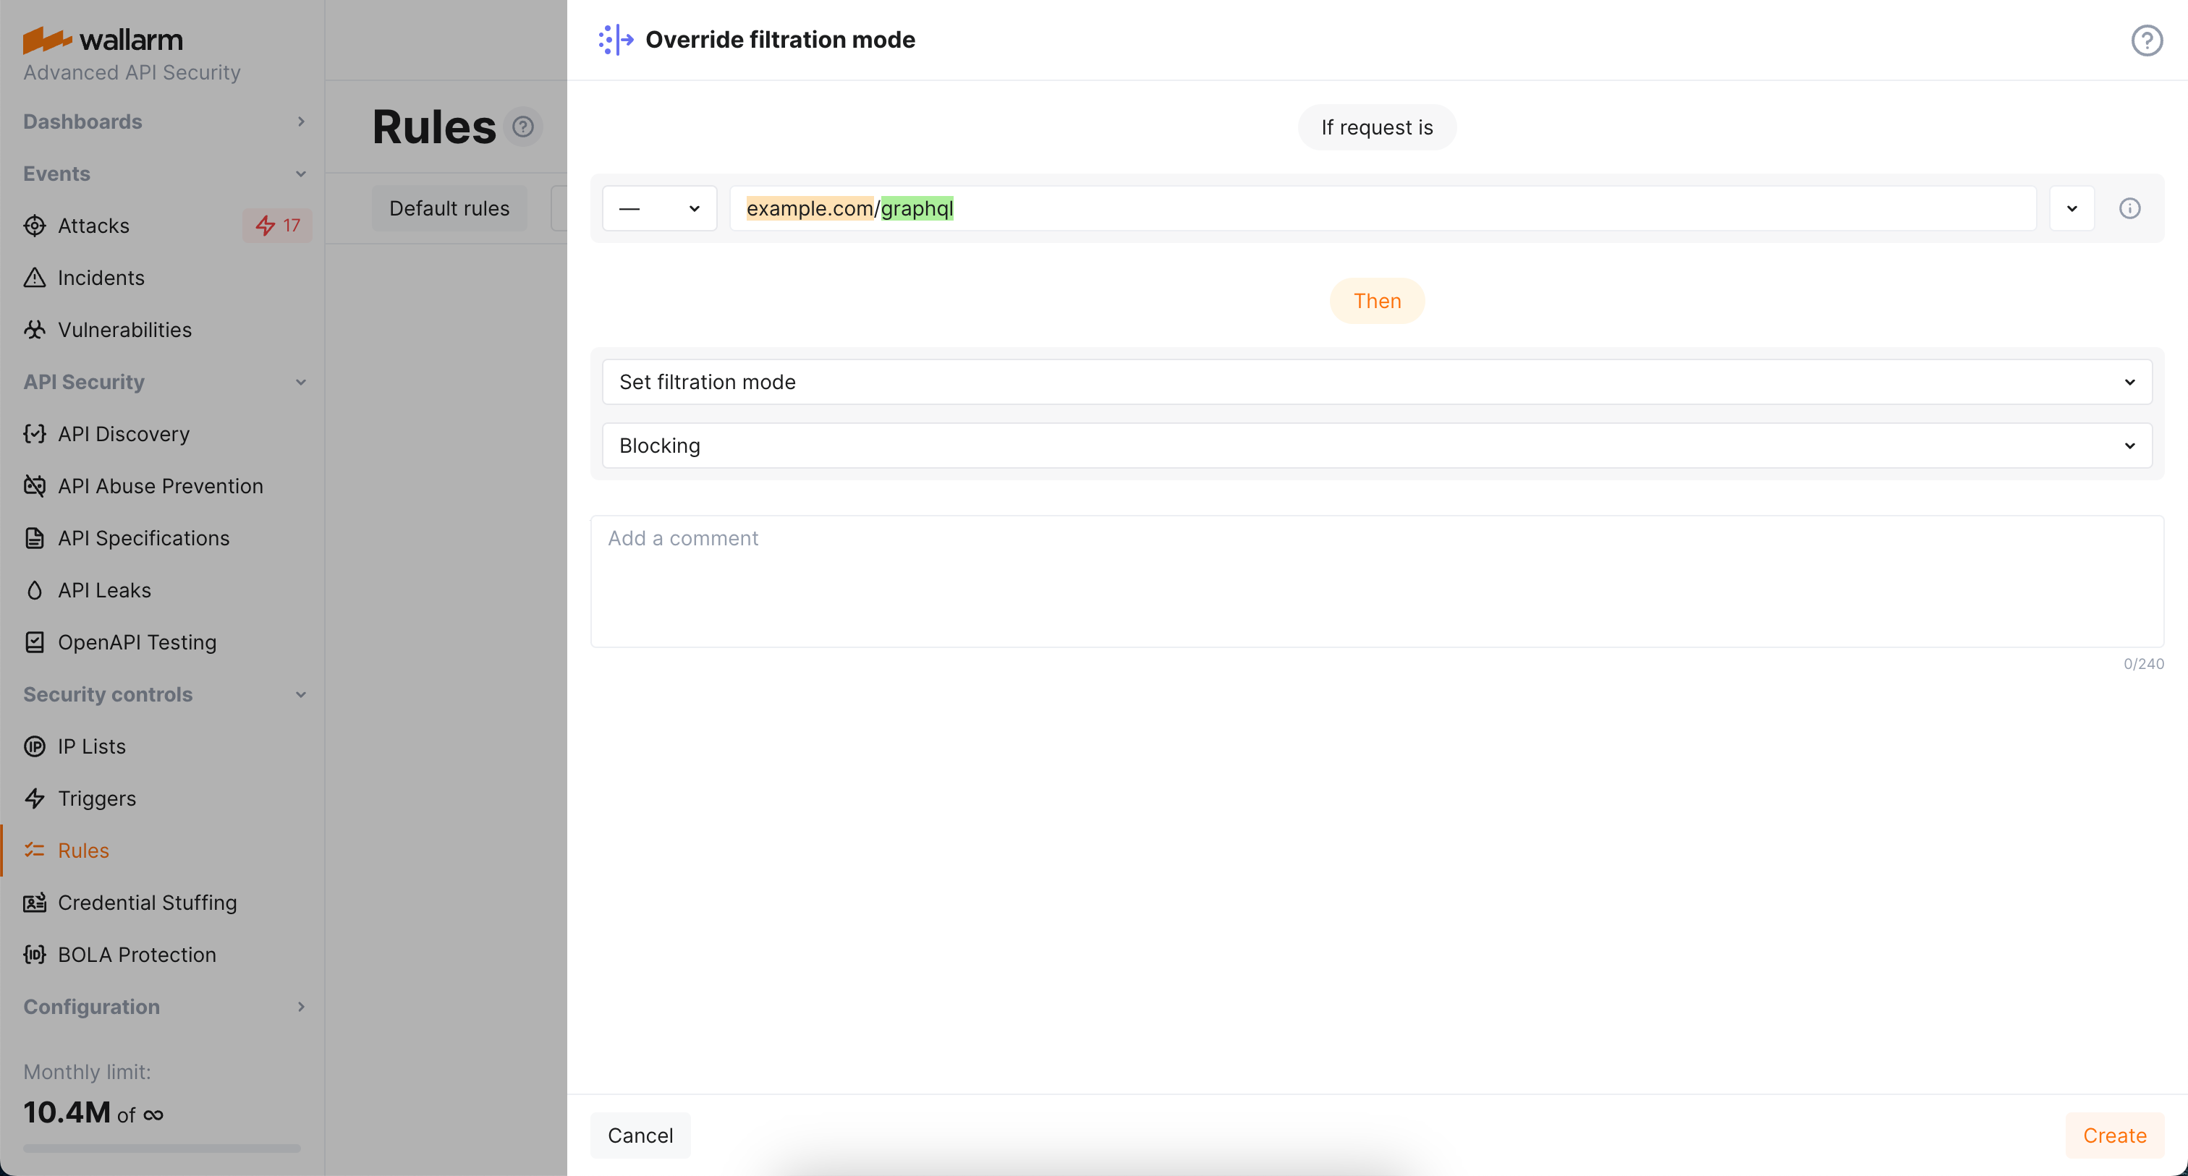
Task: Open the help icon in the rule panel header
Action: pos(2146,39)
